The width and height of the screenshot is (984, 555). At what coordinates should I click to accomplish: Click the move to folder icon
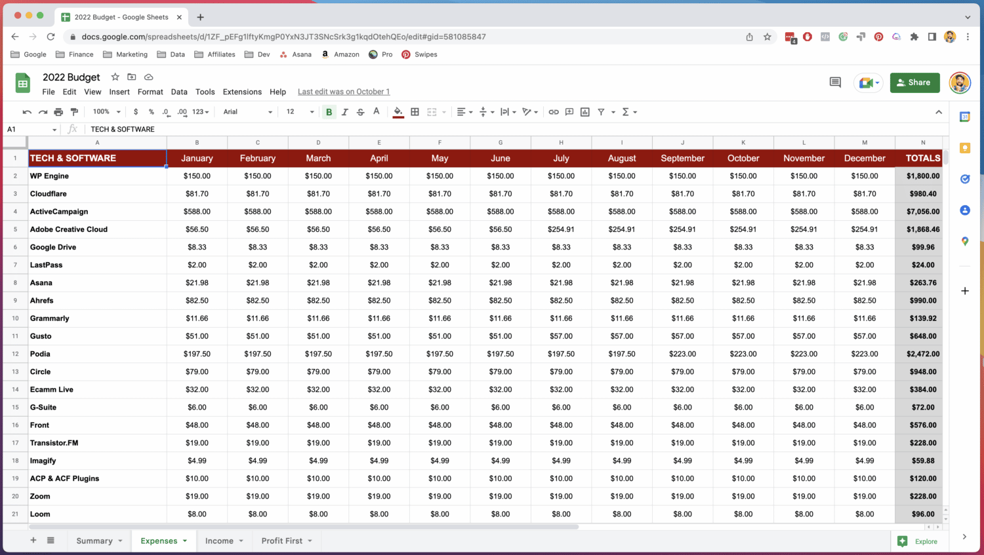pyautogui.click(x=132, y=77)
